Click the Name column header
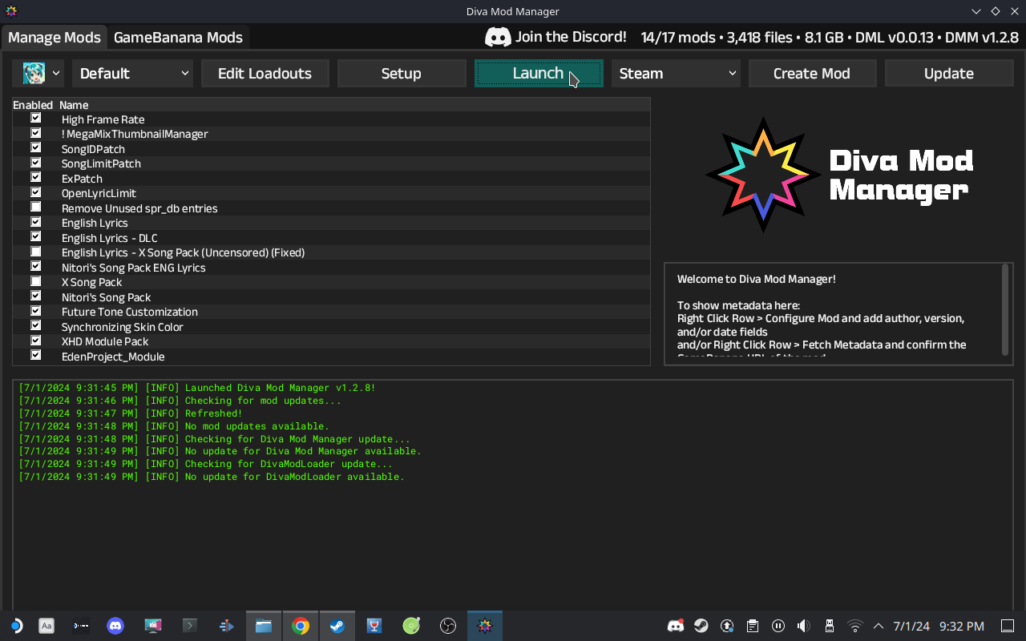 pyautogui.click(x=74, y=105)
